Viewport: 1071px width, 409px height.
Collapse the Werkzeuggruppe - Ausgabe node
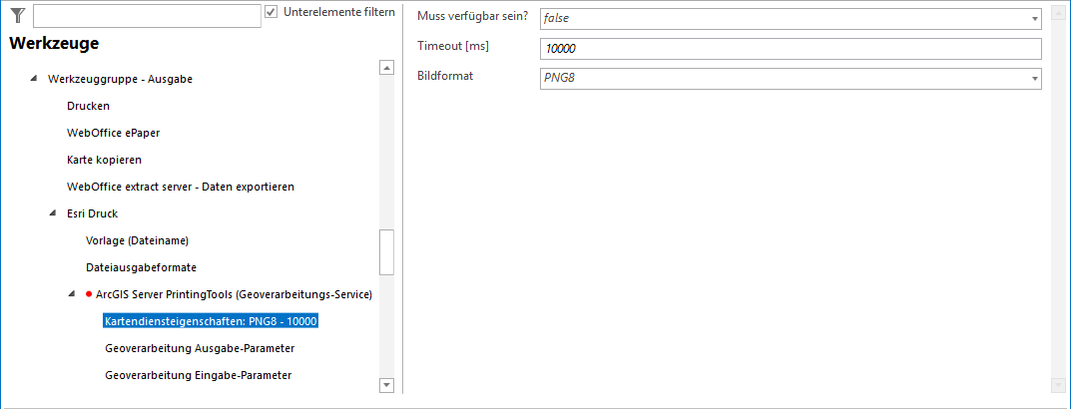(x=35, y=79)
